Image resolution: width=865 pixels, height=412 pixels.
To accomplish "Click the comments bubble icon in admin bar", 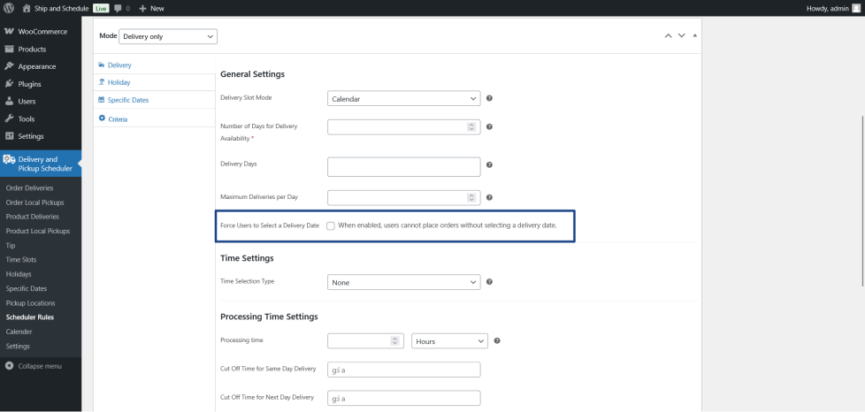I will pyautogui.click(x=118, y=8).
